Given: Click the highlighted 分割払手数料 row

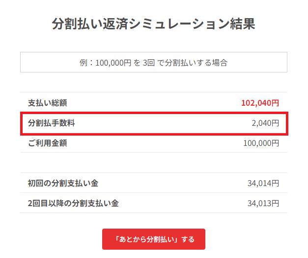Looking at the screenshot, I should tap(154, 123).
